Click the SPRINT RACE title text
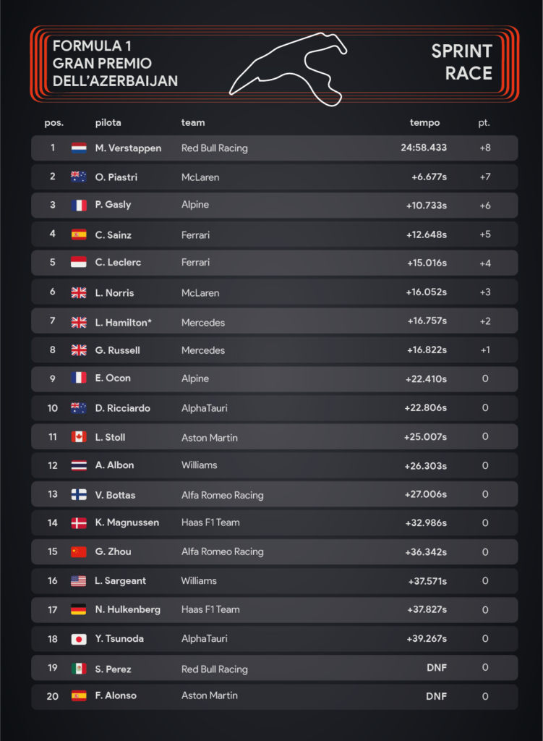The height and width of the screenshot is (741, 543). [461, 62]
